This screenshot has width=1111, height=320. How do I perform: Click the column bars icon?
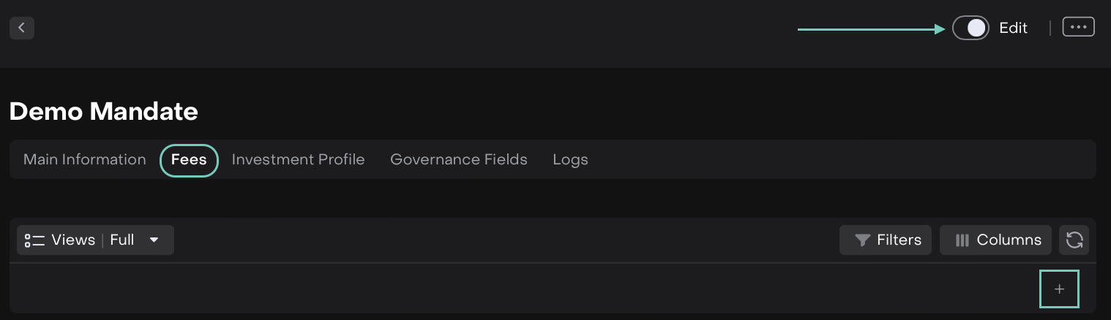(x=962, y=240)
